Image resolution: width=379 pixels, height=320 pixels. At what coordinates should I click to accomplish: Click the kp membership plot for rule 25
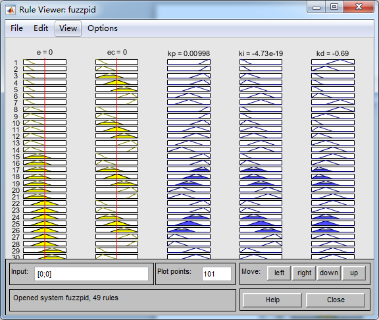(x=189, y=223)
